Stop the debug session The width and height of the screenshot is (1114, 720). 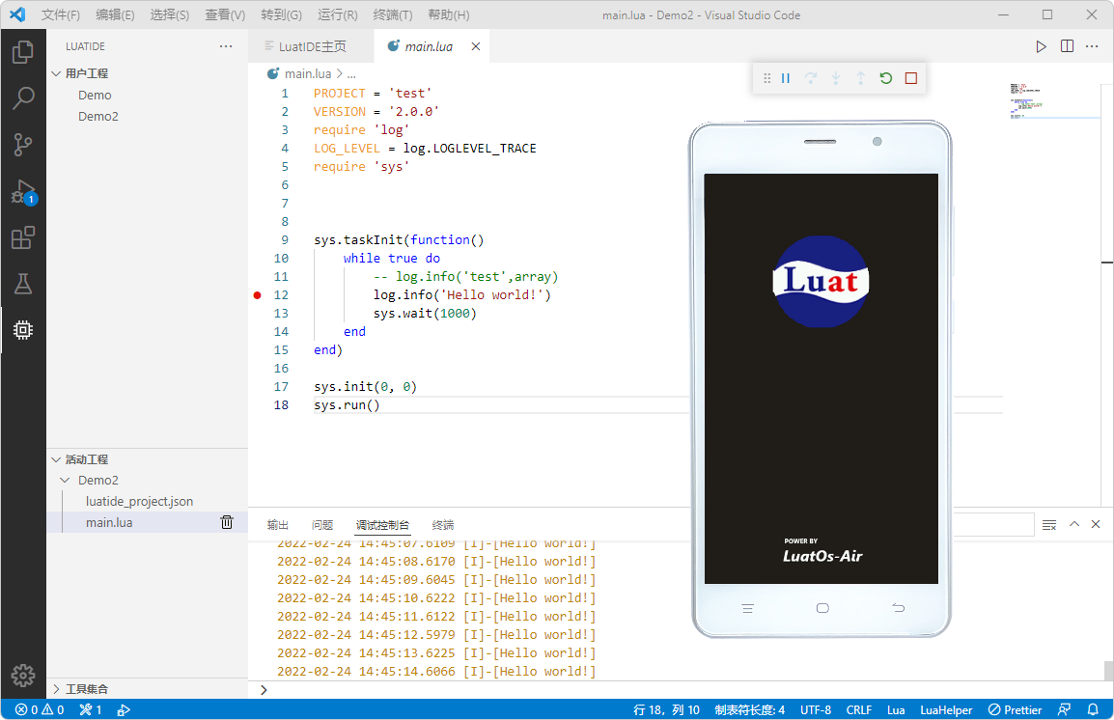pyautogui.click(x=911, y=78)
